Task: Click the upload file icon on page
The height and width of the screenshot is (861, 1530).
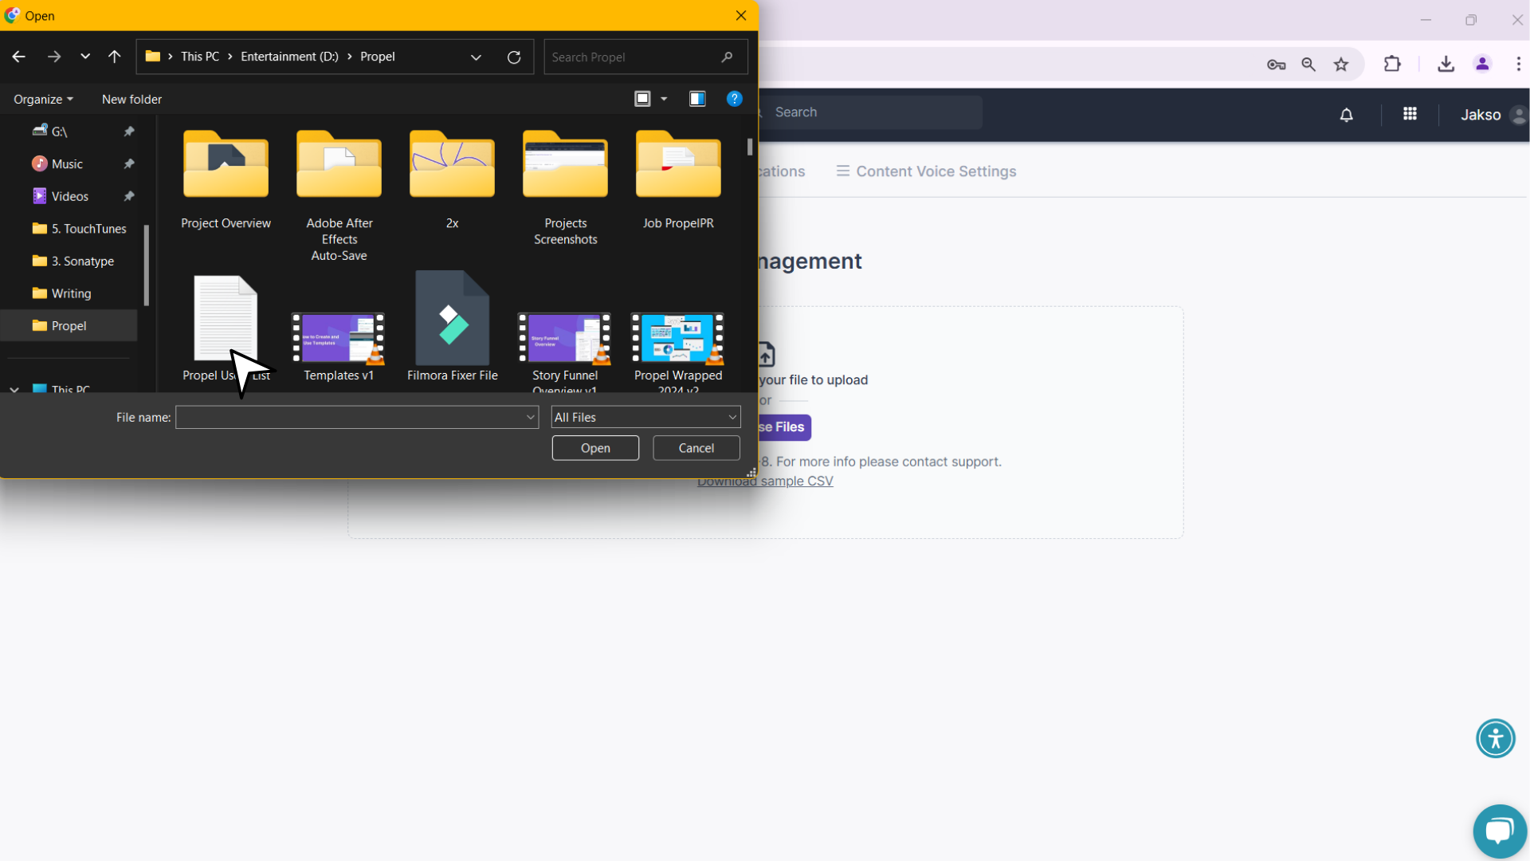Action: (x=766, y=353)
